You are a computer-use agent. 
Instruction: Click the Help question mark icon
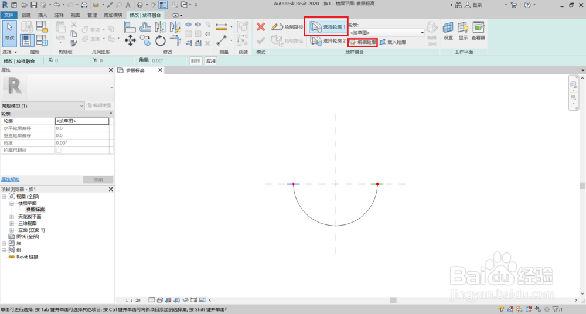527,5
